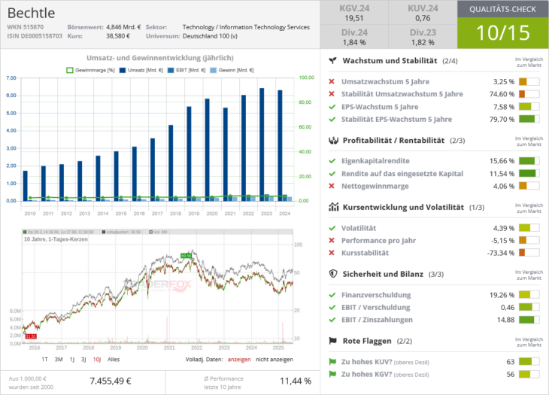Click the QUALITÄTS-CHECK header box
549x395 pixels.
[503, 9]
